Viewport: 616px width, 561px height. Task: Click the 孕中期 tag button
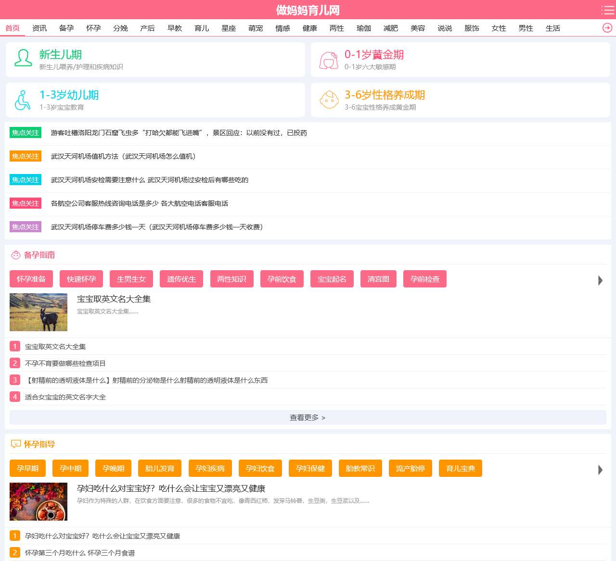[x=71, y=468]
